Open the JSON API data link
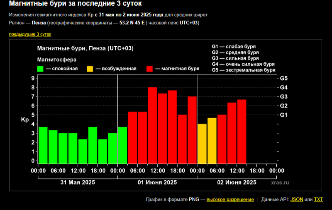Screen dimensions: 332x210 296,200
